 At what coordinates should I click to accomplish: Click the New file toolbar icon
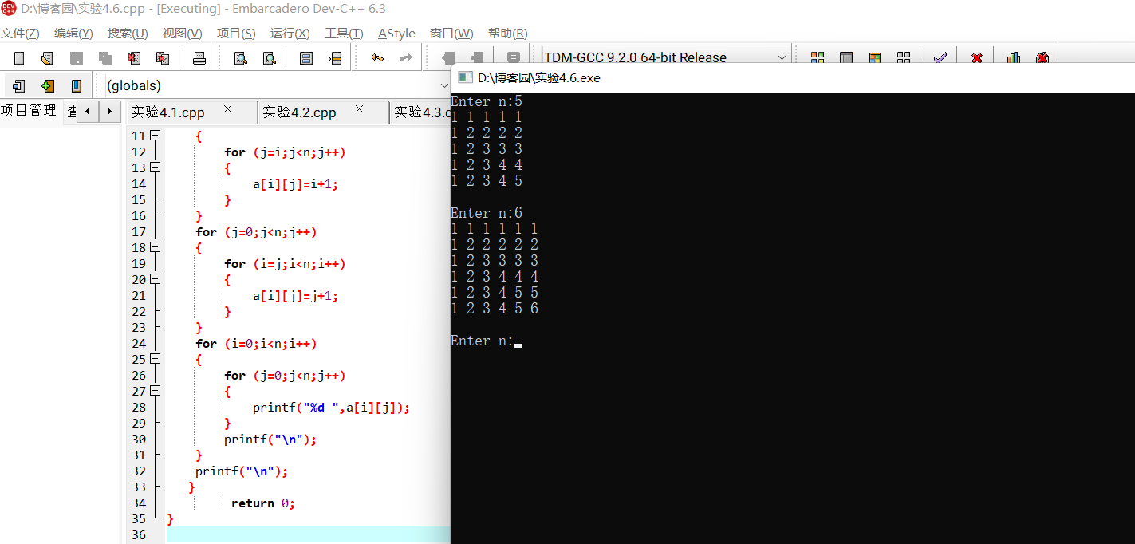point(20,58)
